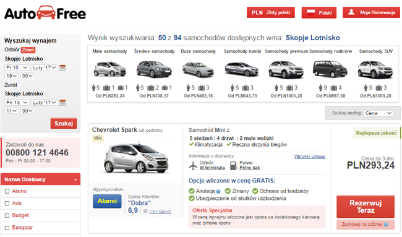Click PLN Złoty polski currency button

[271, 12]
